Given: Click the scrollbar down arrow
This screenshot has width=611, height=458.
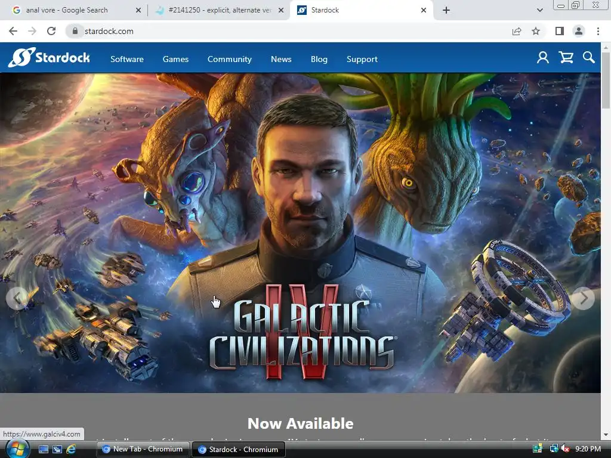Looking at the screenshot, I should click(x=606, y=435).
